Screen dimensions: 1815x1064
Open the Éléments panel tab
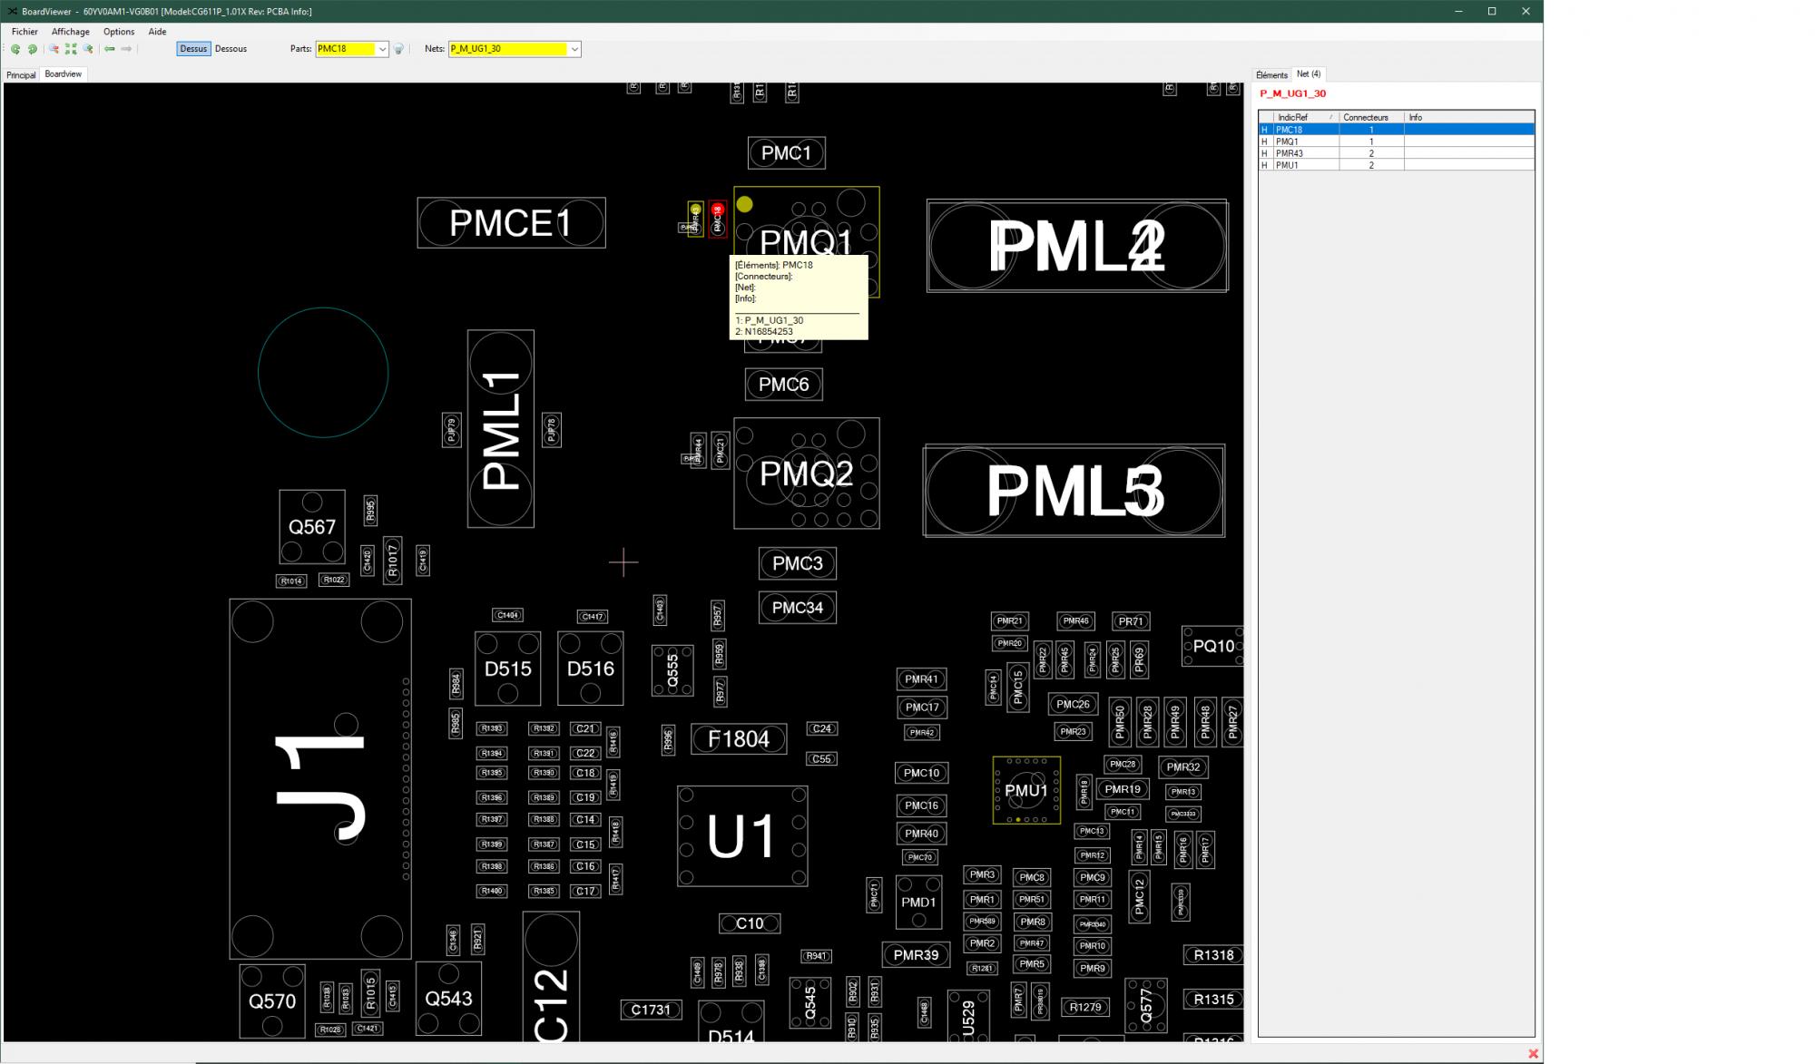[x=1271, y=75]
